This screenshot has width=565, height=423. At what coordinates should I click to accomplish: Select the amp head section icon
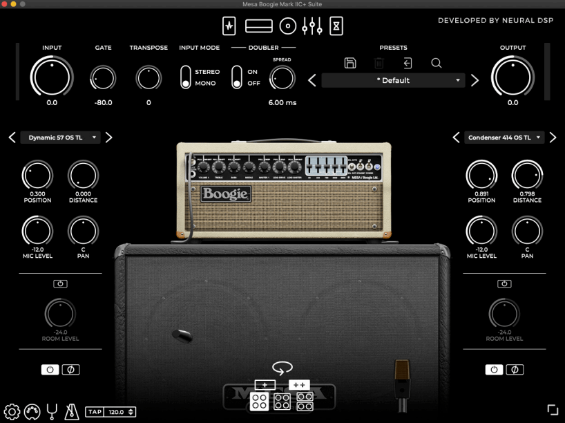tap(259, 26)
